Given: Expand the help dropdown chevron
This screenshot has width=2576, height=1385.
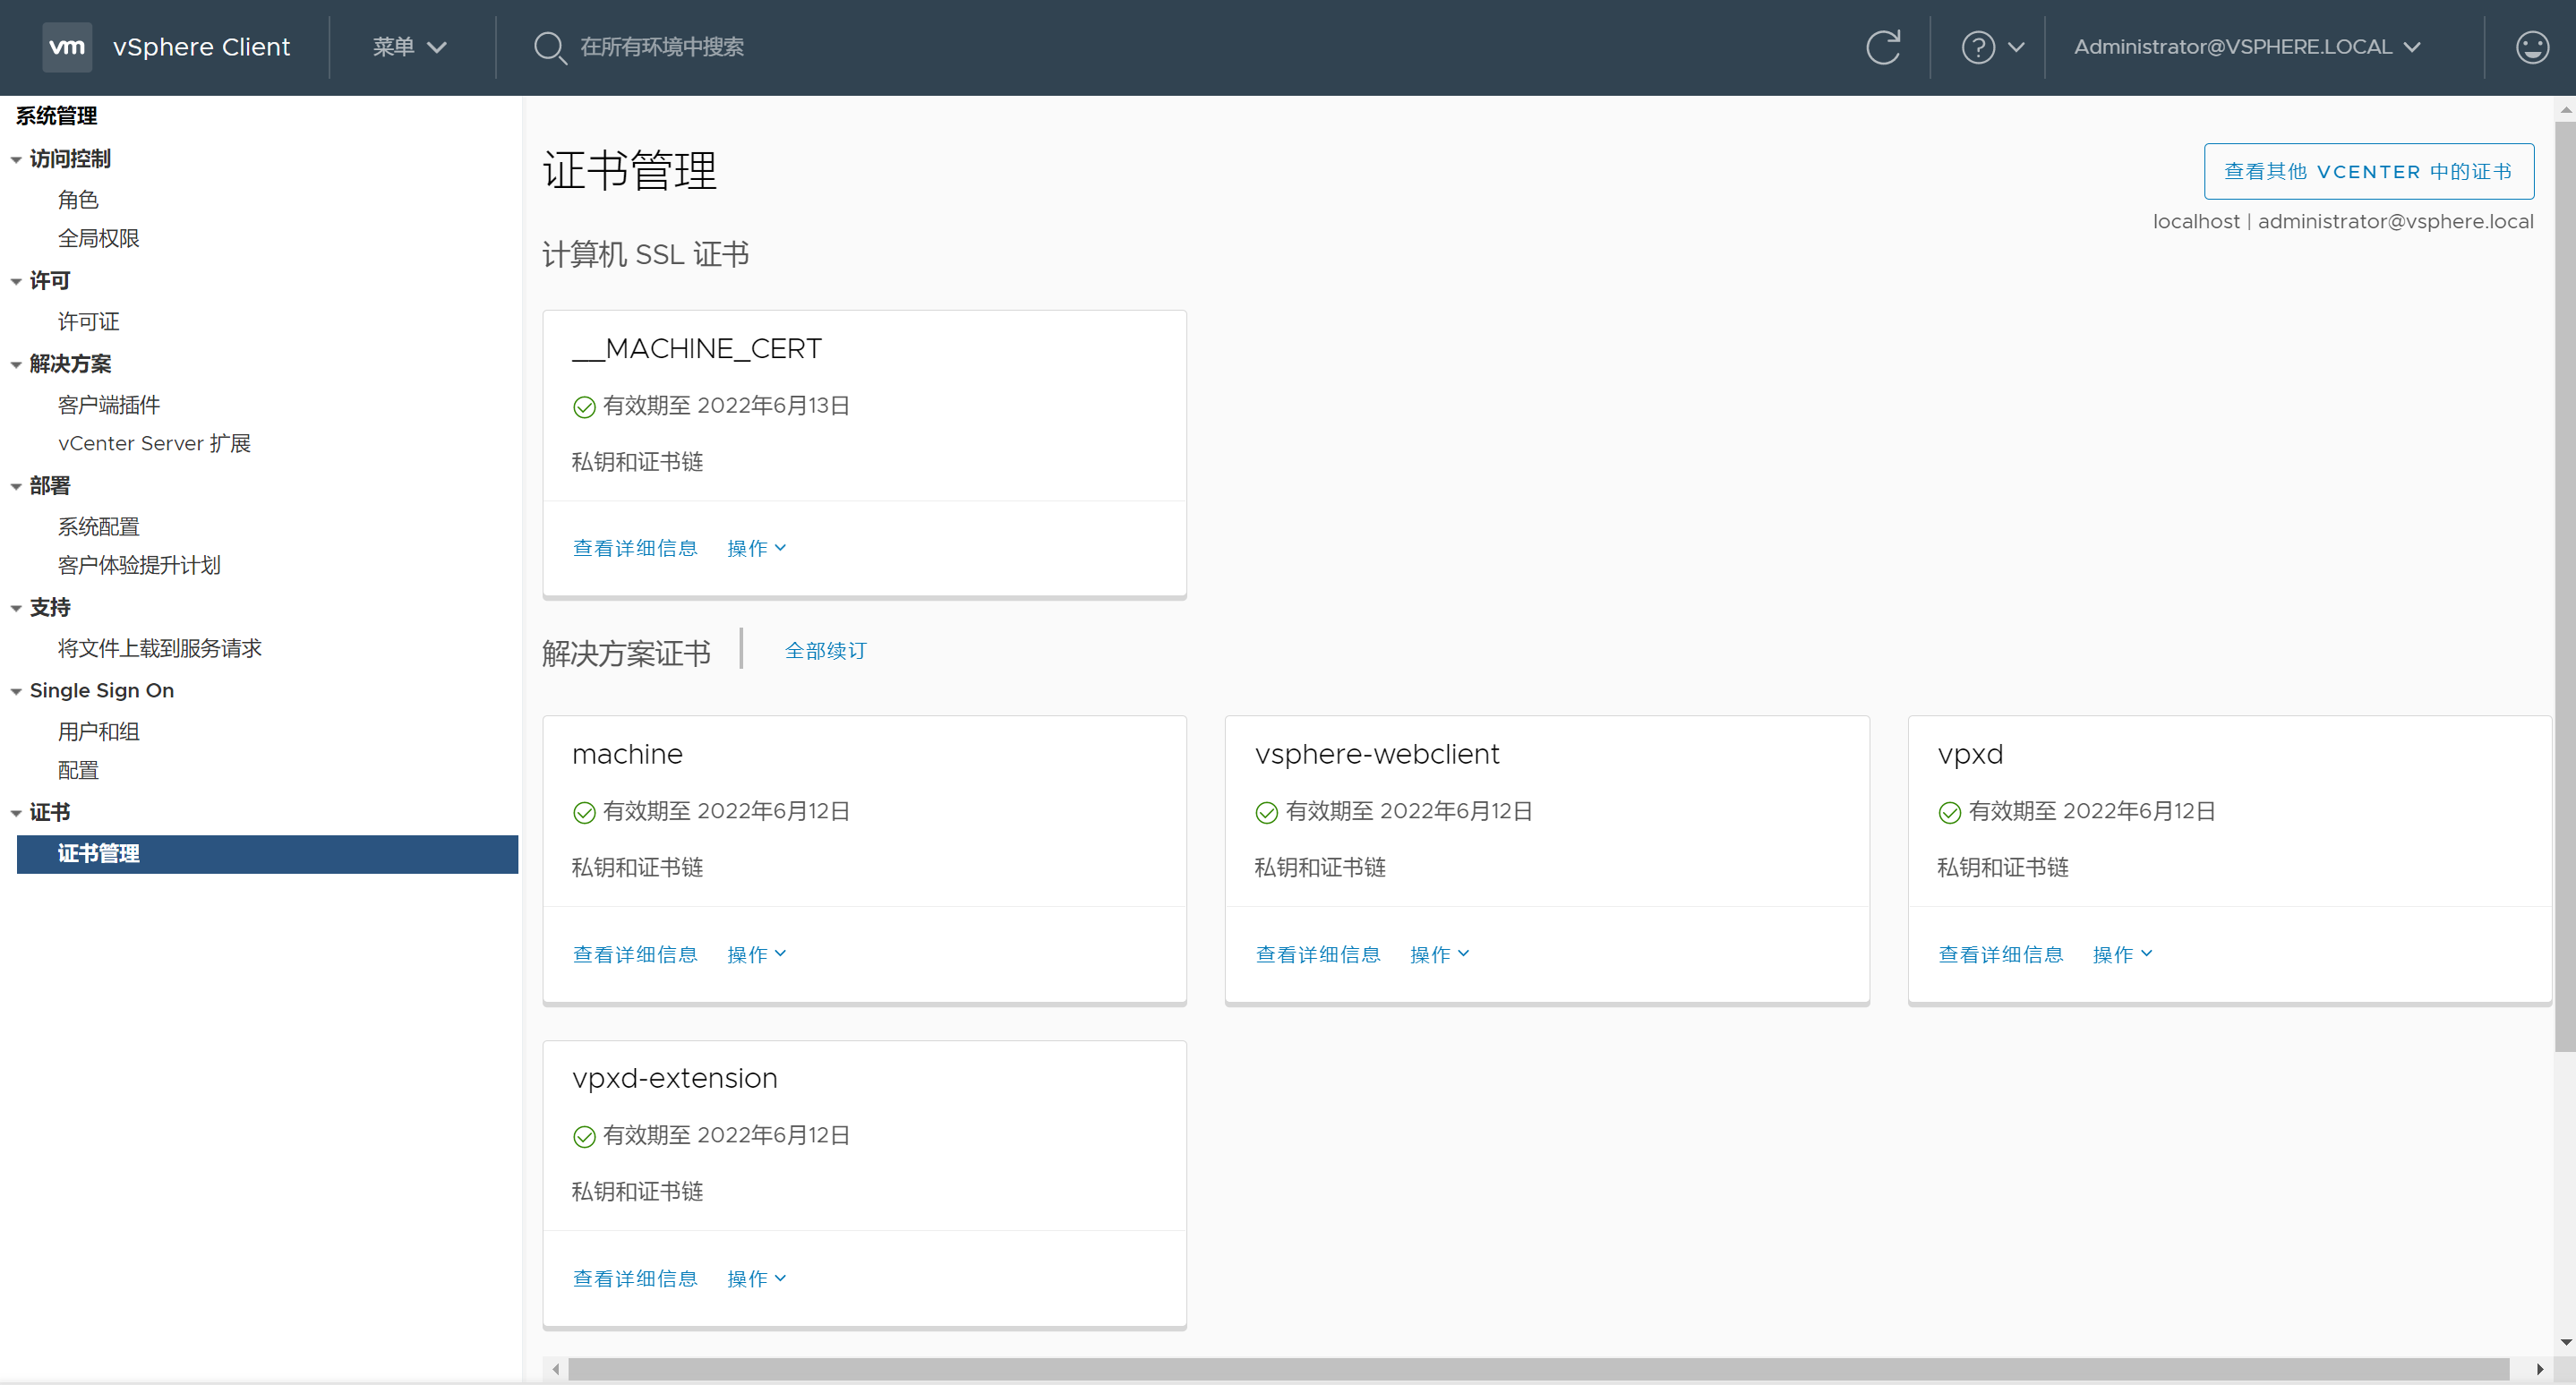Looking at the screenshot, I should (x=2016, y=47).
